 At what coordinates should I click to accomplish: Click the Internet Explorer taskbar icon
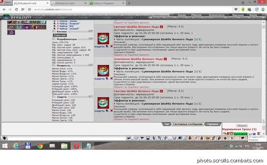(16, 146)
